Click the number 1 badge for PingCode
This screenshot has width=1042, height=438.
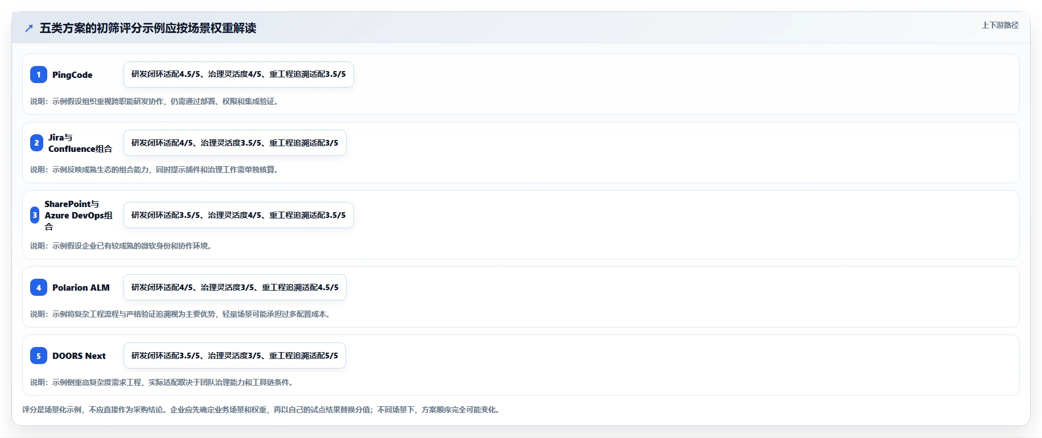(39, 75)
